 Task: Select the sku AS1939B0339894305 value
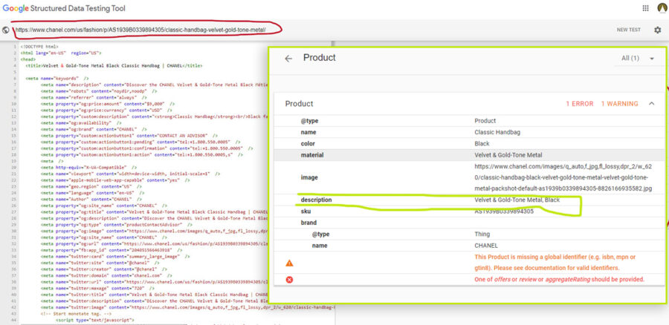pos(504,211)
